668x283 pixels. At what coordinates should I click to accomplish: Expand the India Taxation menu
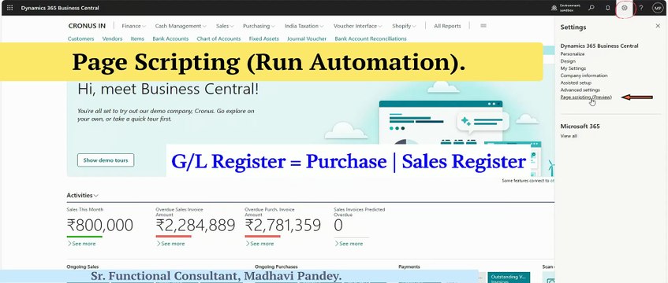click(304, 26)
